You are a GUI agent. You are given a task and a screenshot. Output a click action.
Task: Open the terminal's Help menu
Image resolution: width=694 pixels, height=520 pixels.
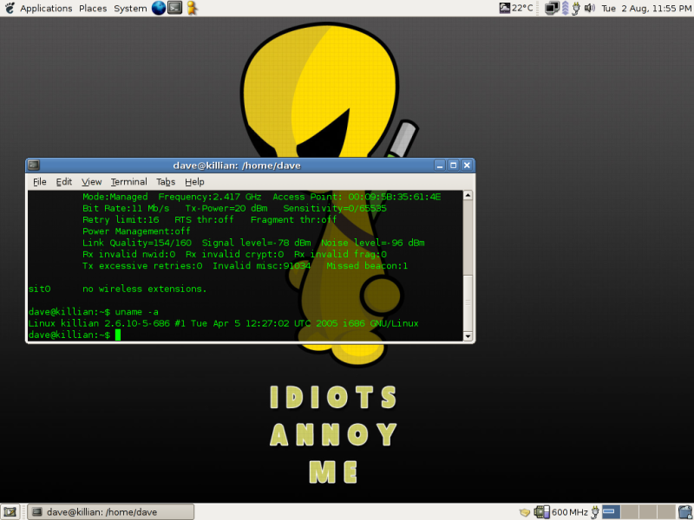(194, 182)
